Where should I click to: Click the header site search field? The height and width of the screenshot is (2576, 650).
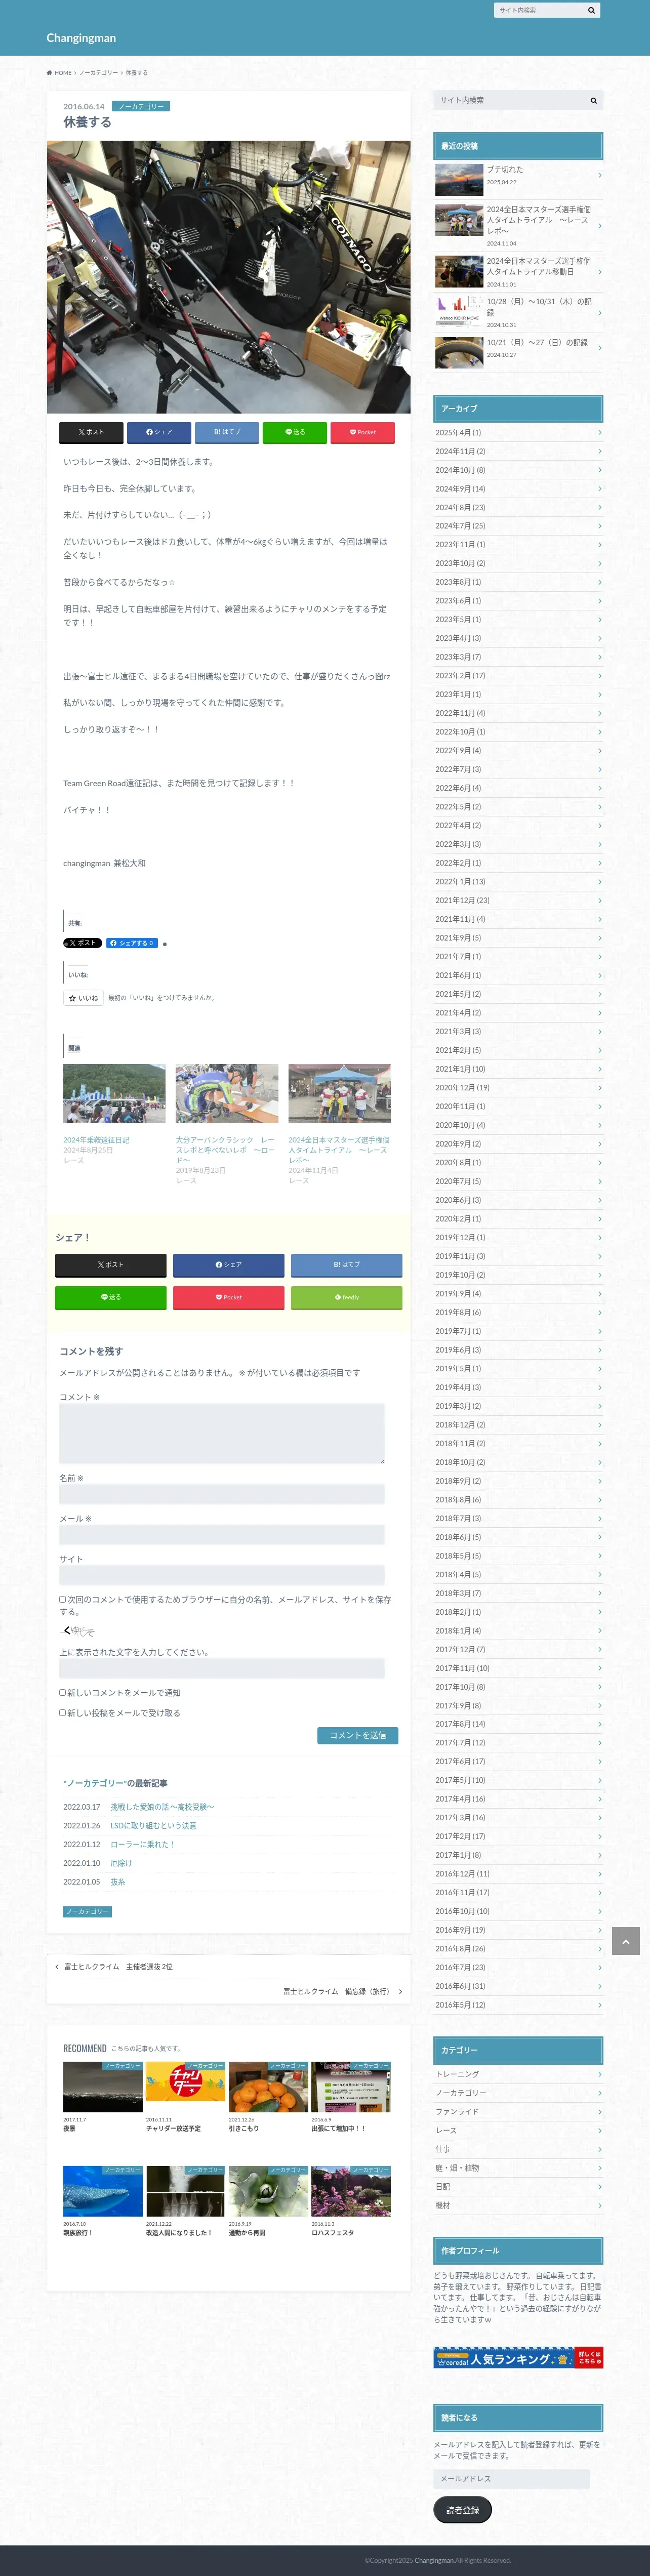pos(539,10)
